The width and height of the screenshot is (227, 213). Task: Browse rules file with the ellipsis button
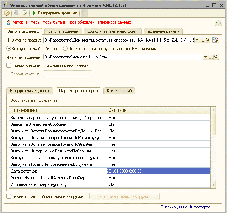click(x=202, y=40)
